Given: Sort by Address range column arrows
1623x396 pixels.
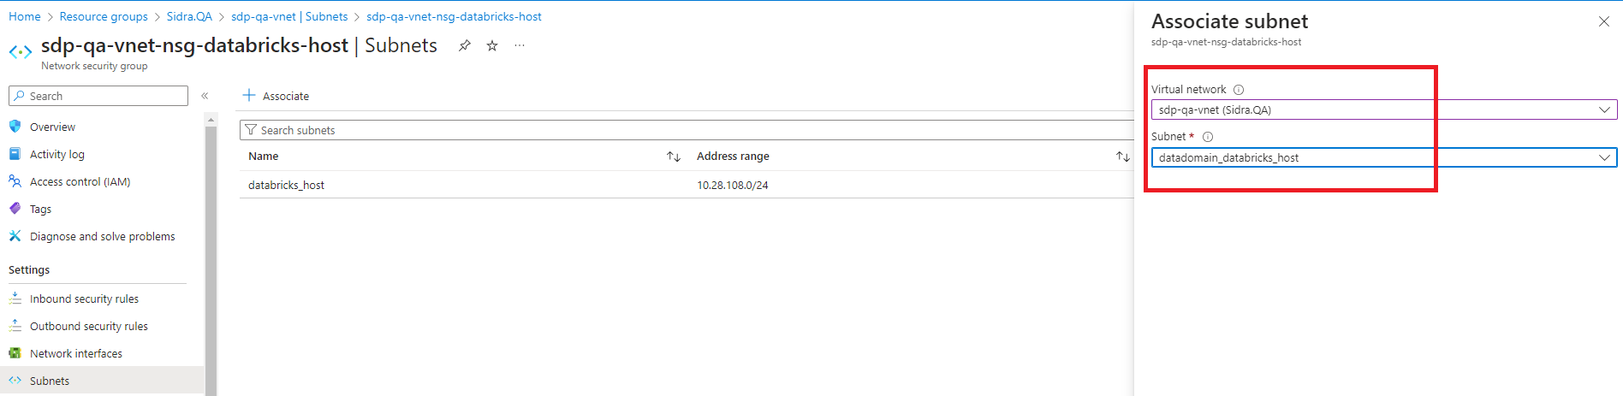Looking at the screenshot, I should click(1122, 157).
